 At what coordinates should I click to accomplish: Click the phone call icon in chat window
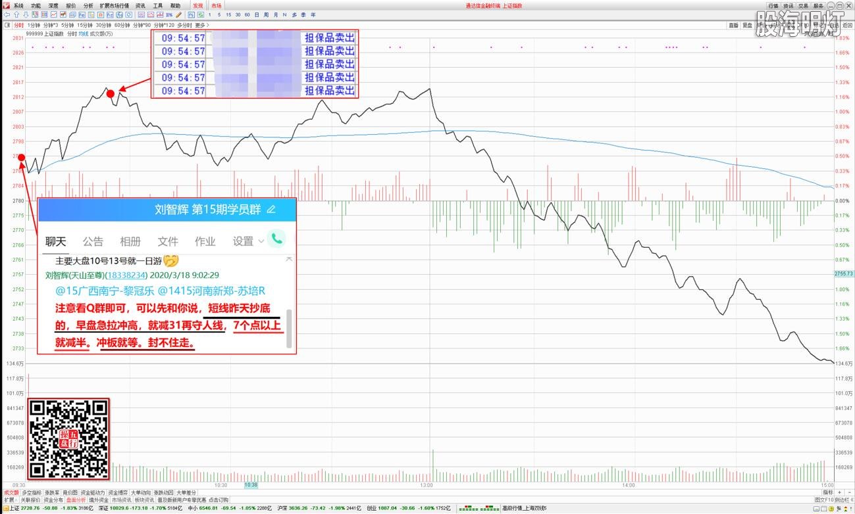(277, 240)
